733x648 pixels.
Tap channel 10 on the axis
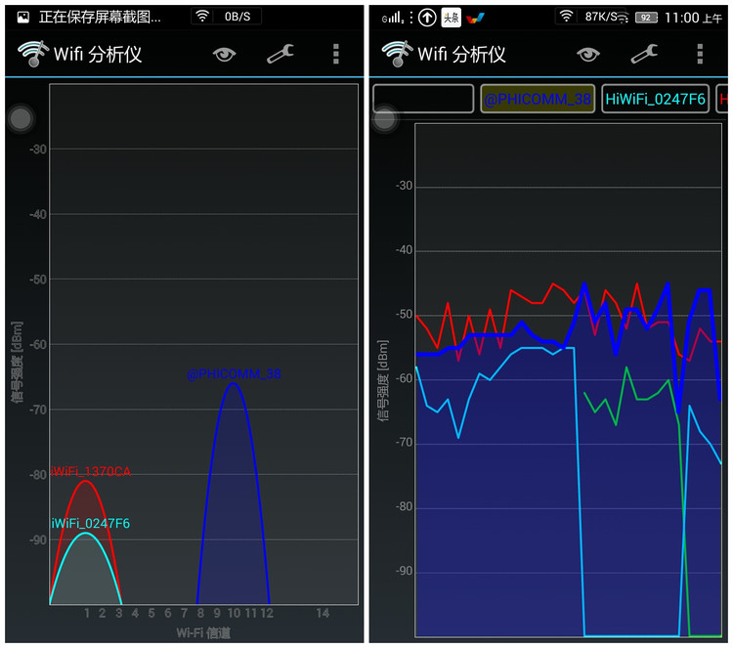pyautogui.click(x=234, y=614)
